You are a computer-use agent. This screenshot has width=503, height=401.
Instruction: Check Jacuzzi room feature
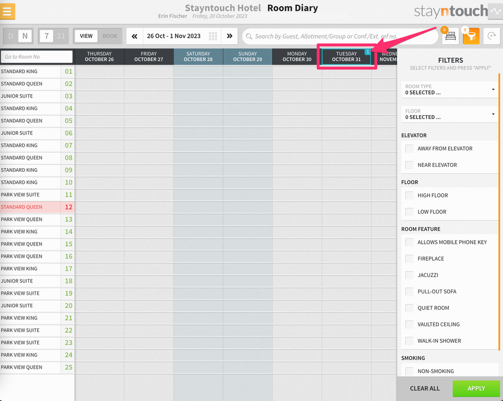410,275
